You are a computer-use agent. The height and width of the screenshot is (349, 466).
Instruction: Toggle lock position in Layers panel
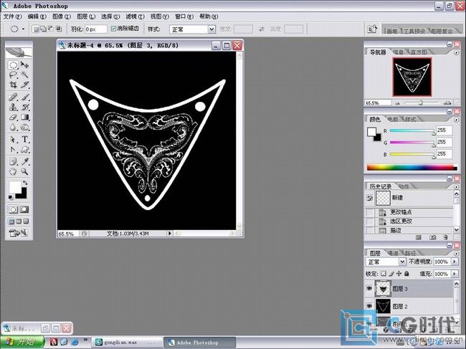click(x=399, y=274)
